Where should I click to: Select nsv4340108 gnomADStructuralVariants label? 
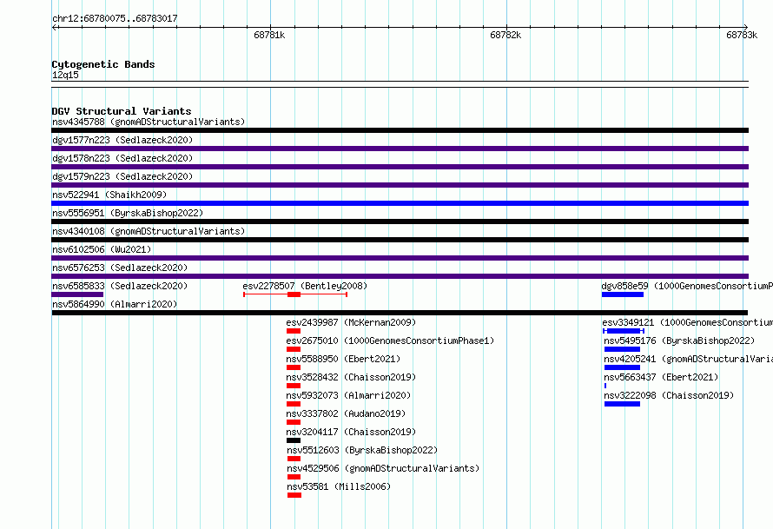(x=149, y=231)
